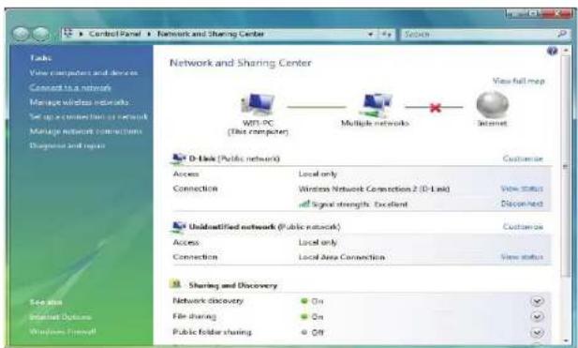Click Set up a connection or network
578x348 pixels.
tap(88, 116)
